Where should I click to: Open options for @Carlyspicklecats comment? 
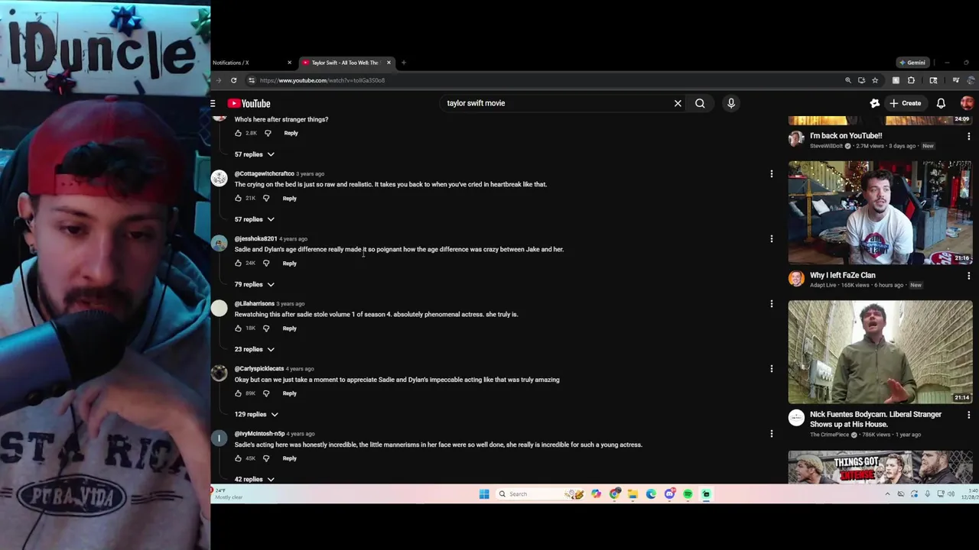tap(771, 369)
